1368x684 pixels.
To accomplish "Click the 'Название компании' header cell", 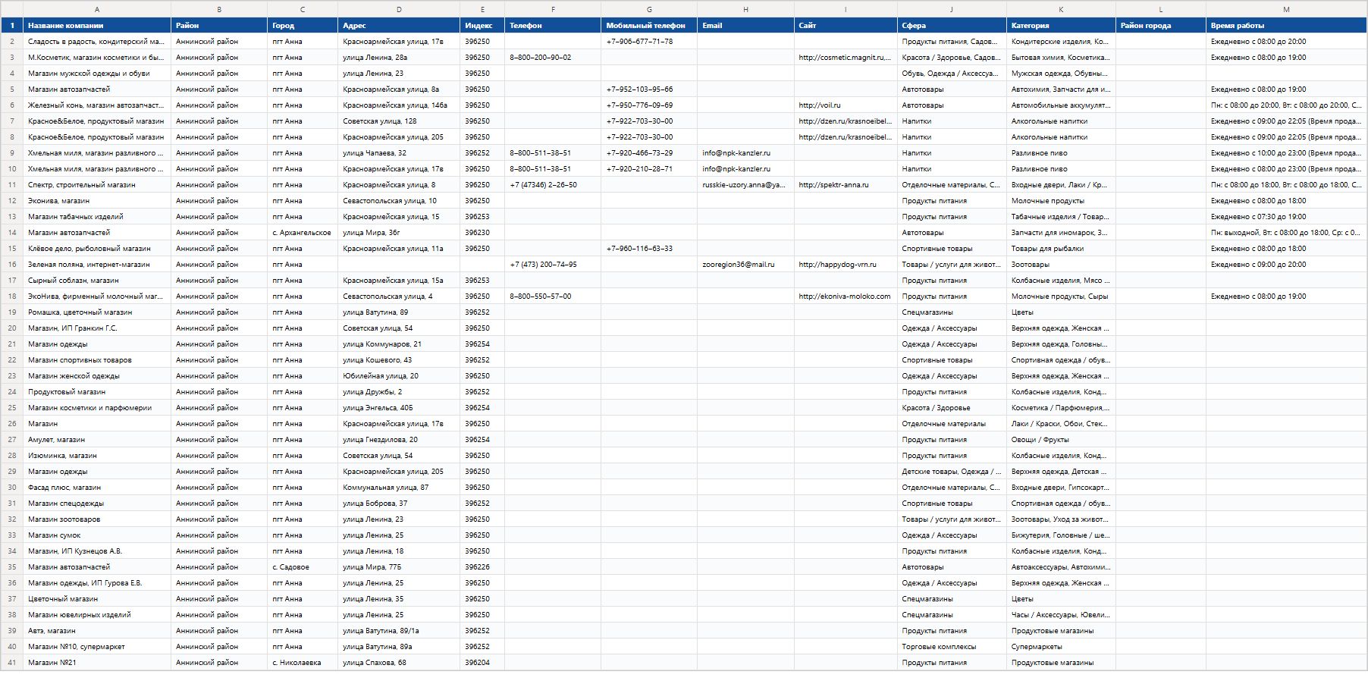I will [97, 25].
